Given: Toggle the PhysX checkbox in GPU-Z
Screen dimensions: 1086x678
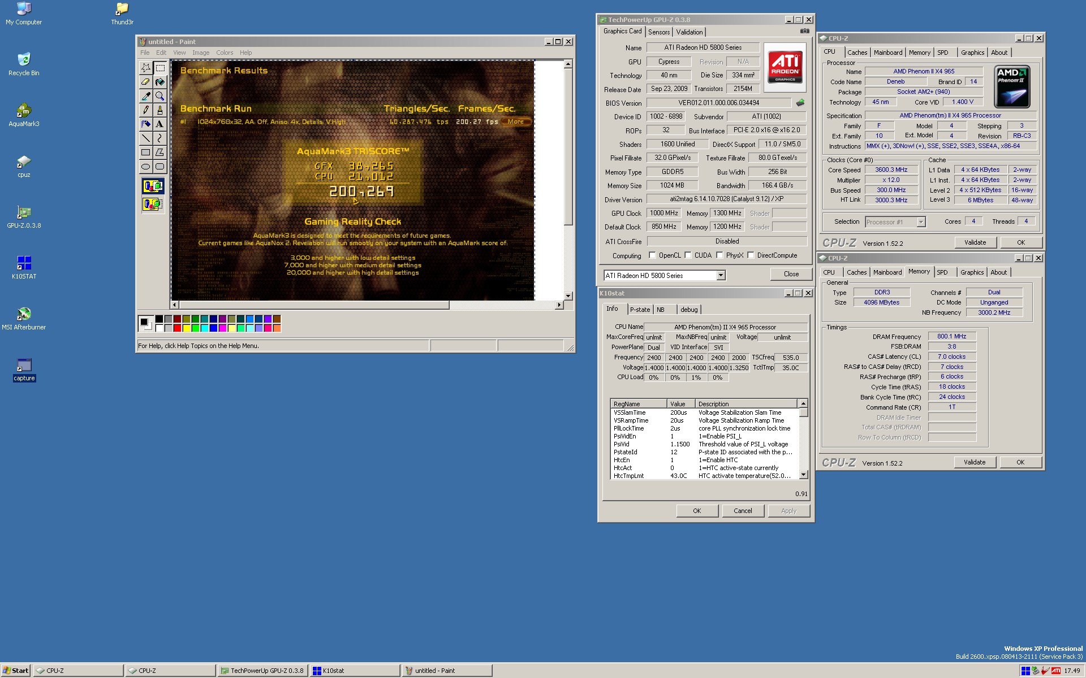Looking at the screenshot, I should pyautogui.click(x=719, y=255).
